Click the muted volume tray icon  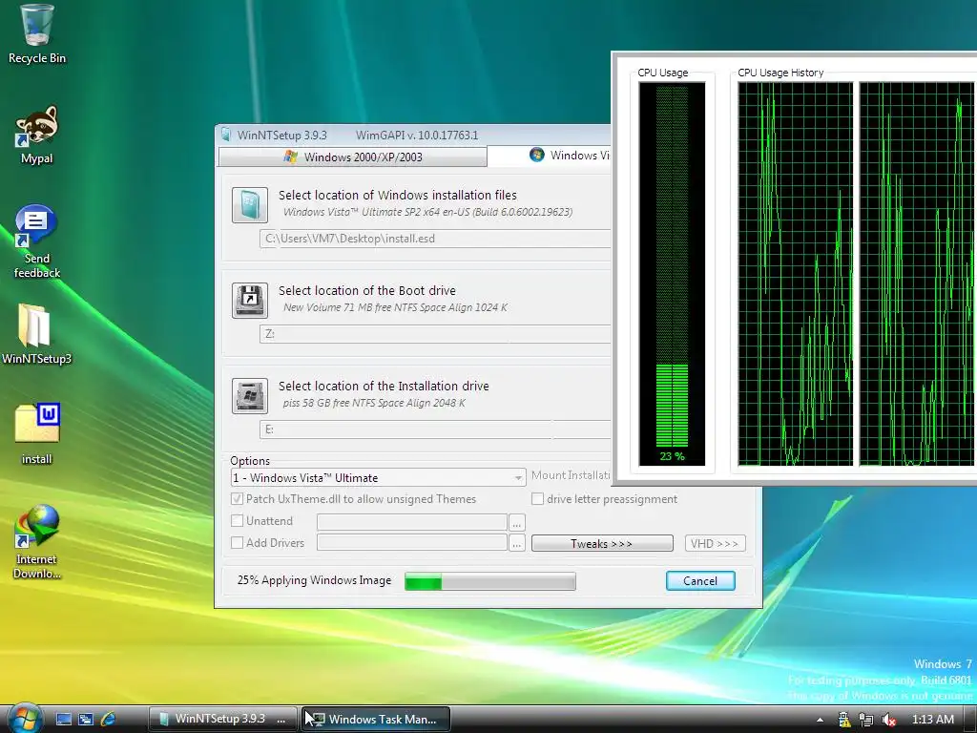point(889,720)
